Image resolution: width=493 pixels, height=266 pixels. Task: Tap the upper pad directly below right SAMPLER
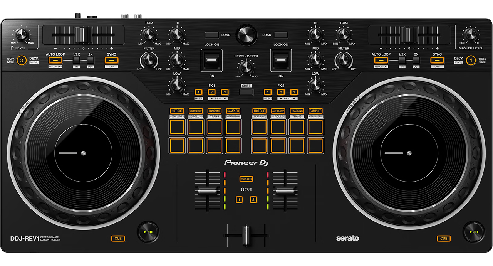[316, 127]
